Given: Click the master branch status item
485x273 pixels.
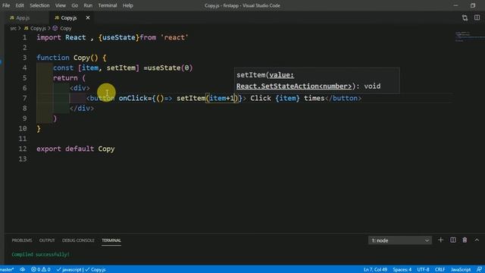Looking at the screenshot, I should 7,269.
